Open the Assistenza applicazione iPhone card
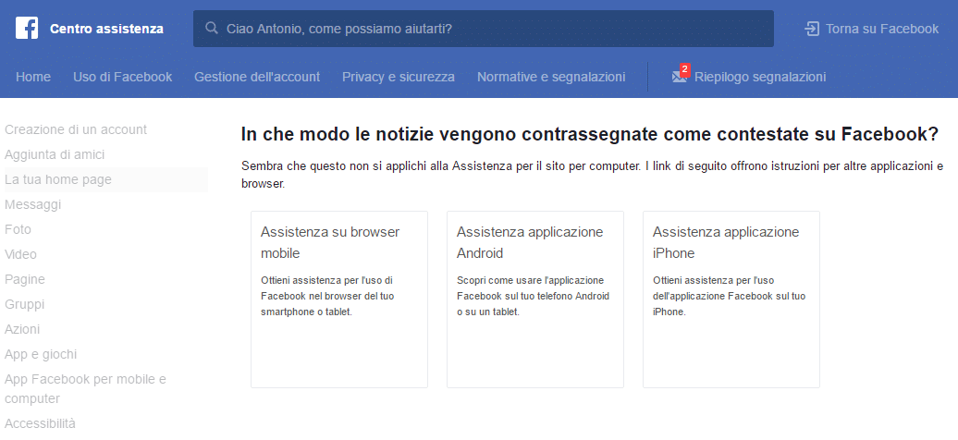The height and width of the screenshot is (440, 958). point(731,299)
